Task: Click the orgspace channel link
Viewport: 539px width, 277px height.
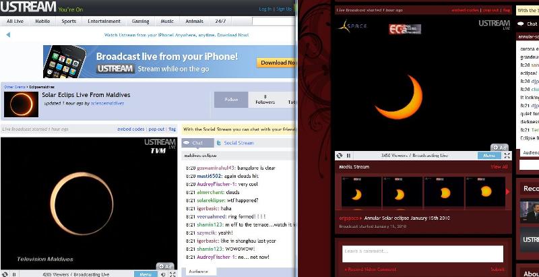Action: tap(349, 218)
